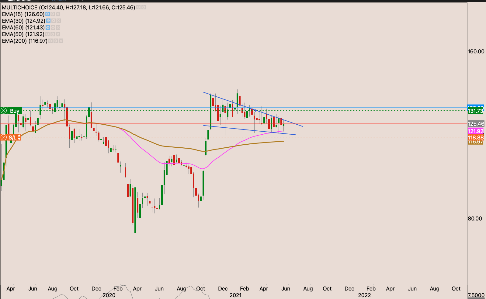Screen dimensions: 486x299
Task: Toggle the MULTICHOICE series eye icon
Action: coord(138,7)
